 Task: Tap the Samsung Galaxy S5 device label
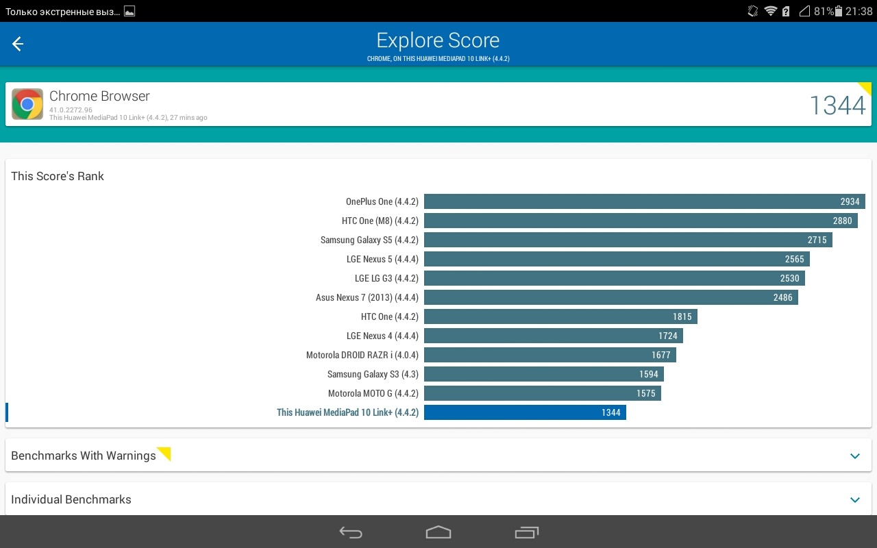tap(369, 240)
